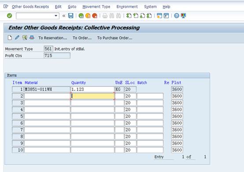Click the Batch column header
Viewport: 244px width, 172px height.
coord(142,82)
